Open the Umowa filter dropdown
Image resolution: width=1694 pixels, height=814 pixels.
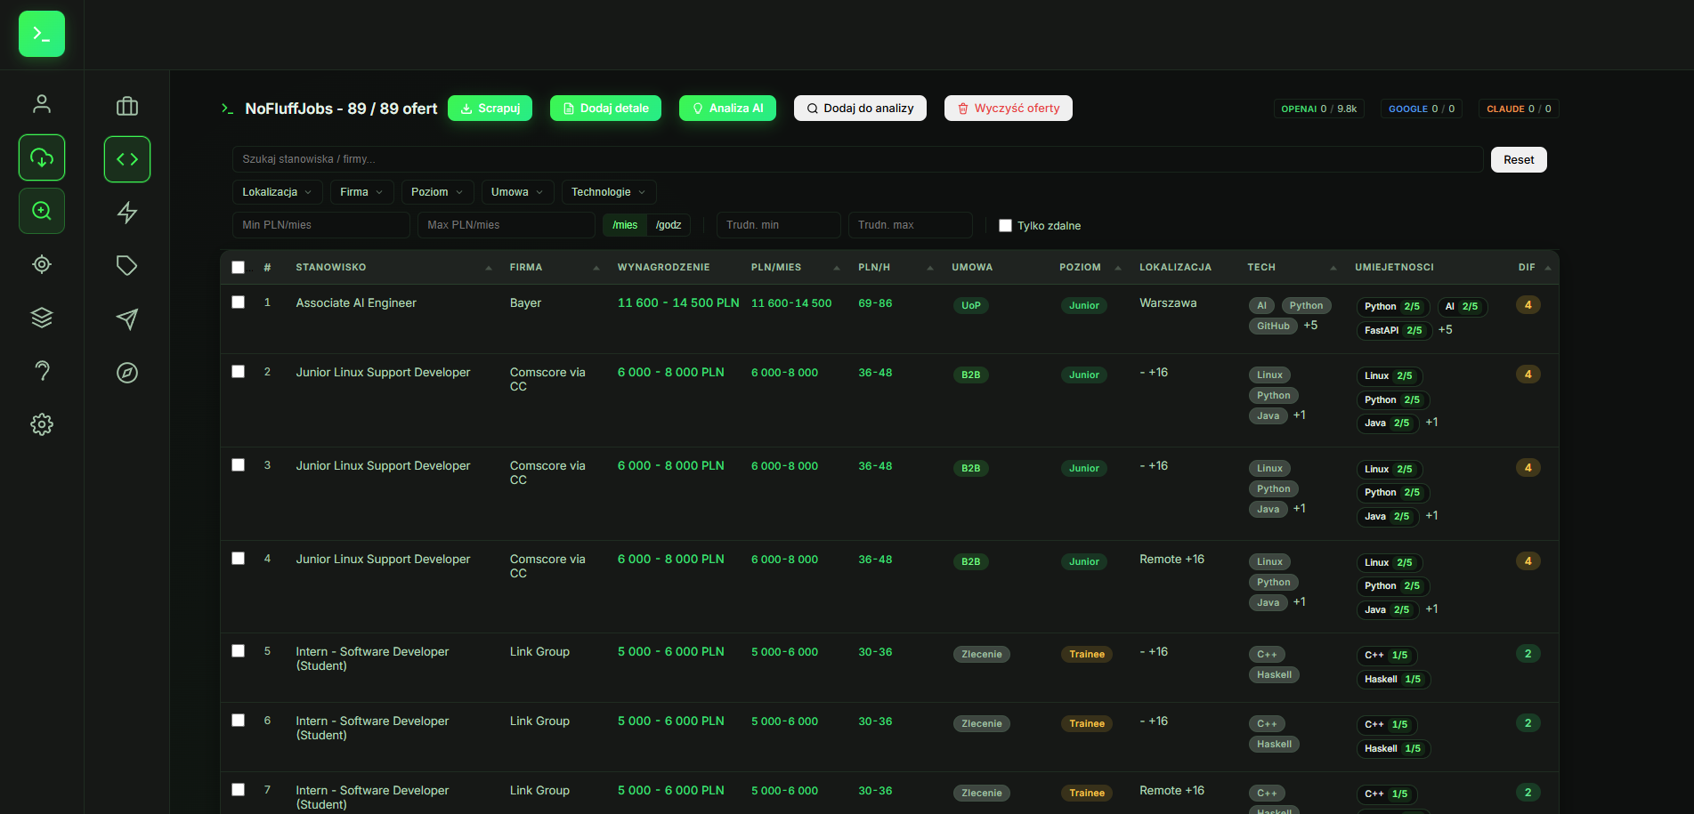(x=517, y=192)
